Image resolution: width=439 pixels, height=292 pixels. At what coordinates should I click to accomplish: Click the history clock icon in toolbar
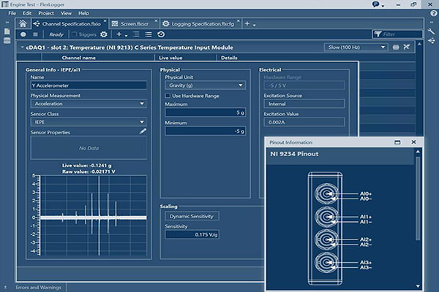click(x=161, y=34)
